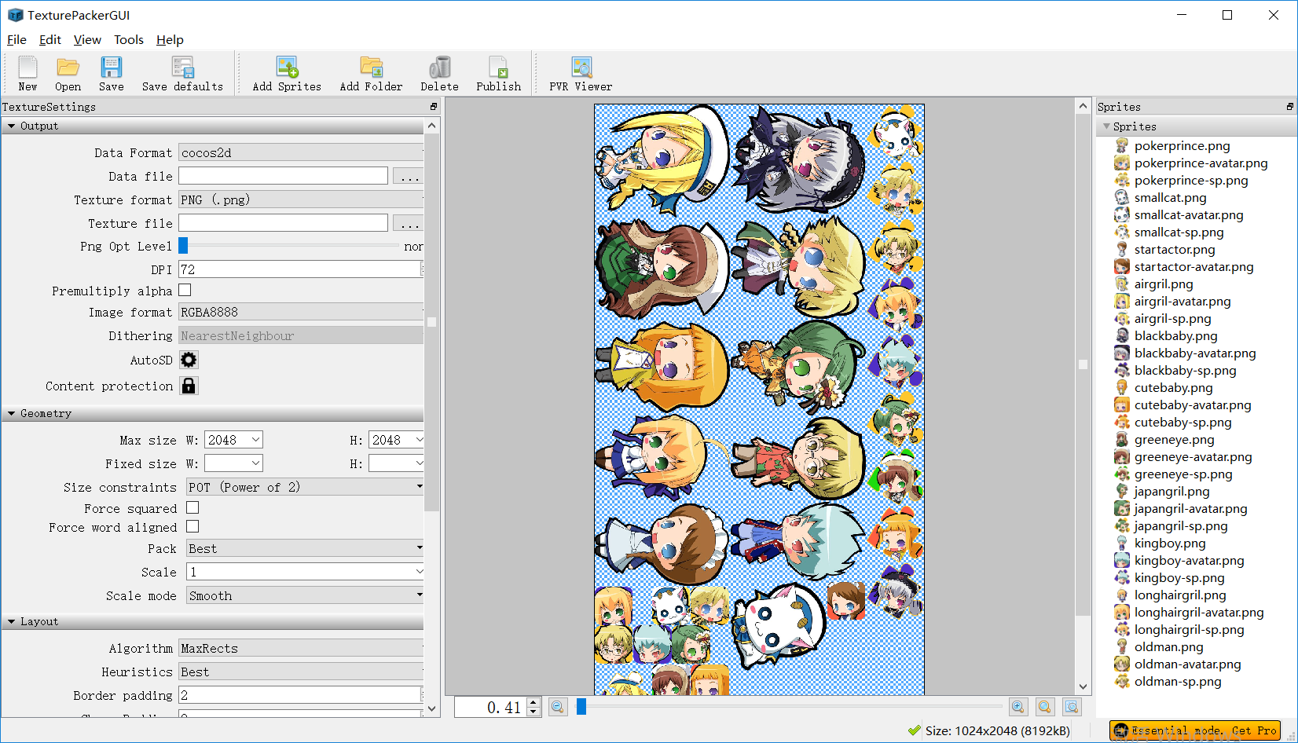Image resolution: width=1298 pixels, height=743 pixels.
Task: Open the Tools menu
Action: coord(129,39)
